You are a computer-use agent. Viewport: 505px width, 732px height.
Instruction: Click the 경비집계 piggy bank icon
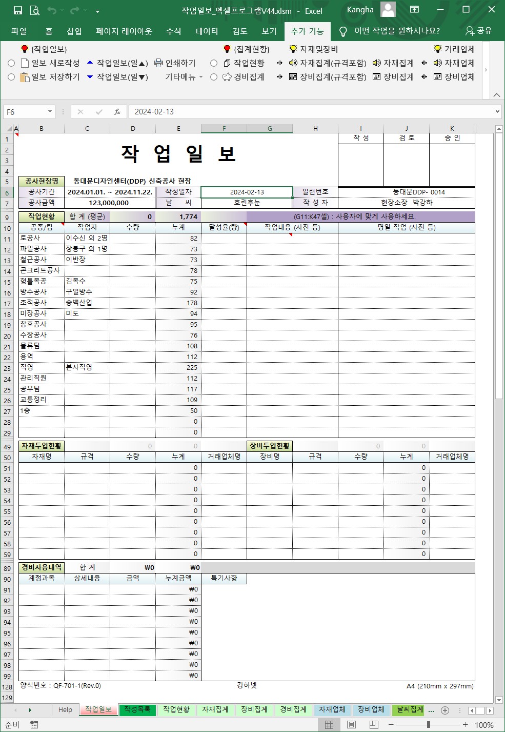click(x=227, y=77)
